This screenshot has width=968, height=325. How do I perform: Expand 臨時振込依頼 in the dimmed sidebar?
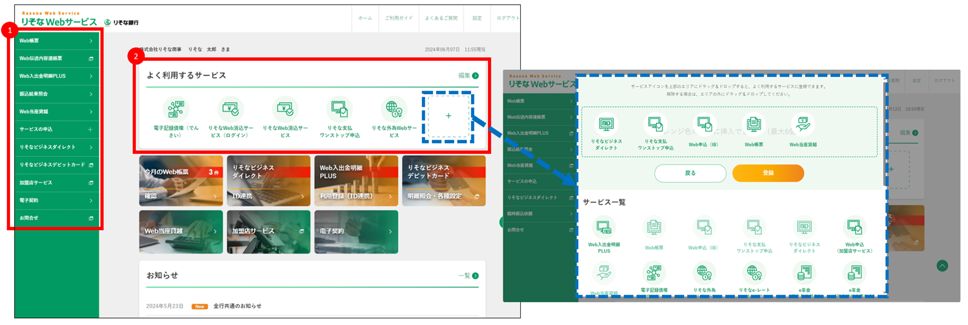point(539,213)
